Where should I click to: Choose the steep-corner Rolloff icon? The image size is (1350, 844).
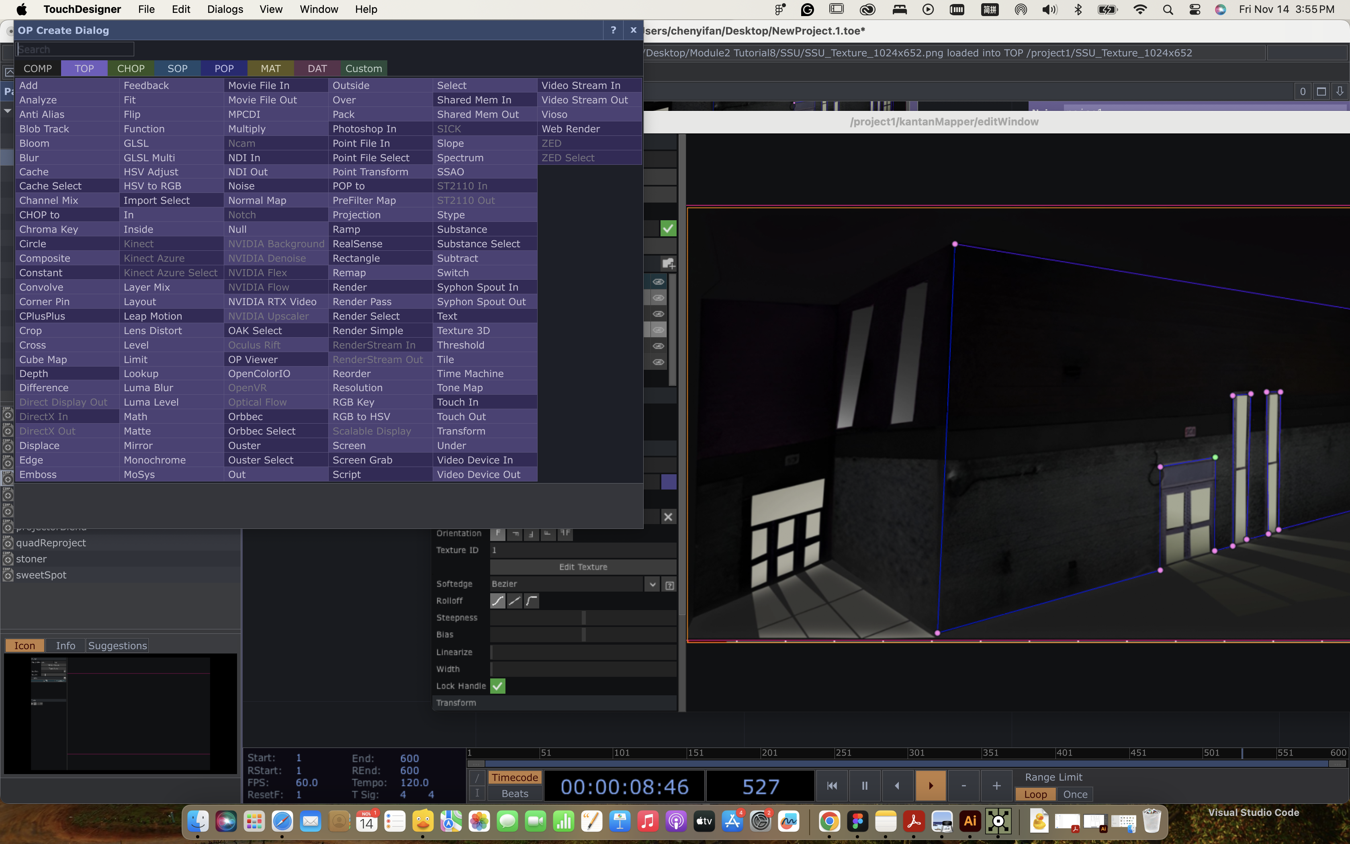tap(532, 600)
